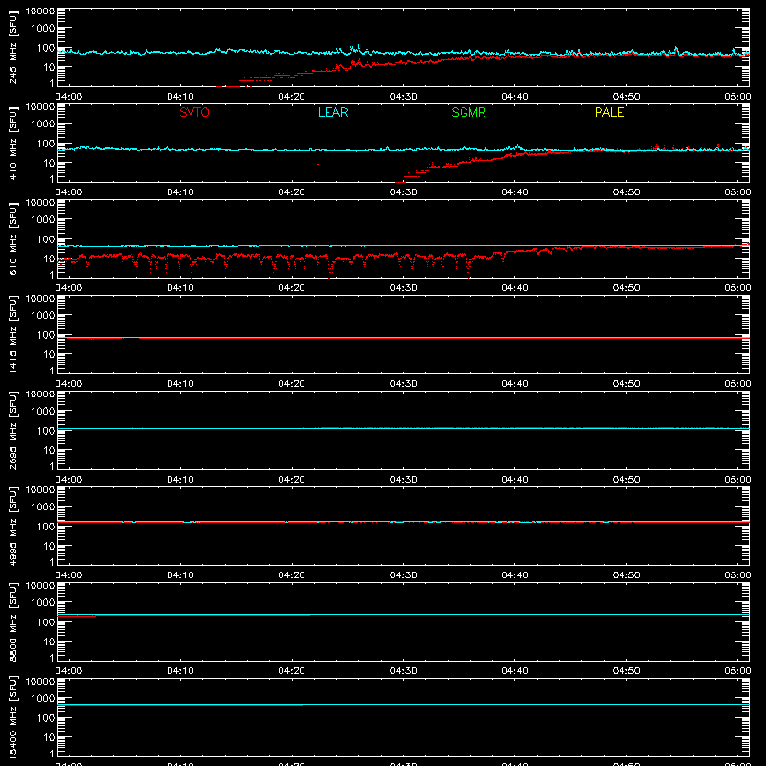Select the 2695 MHz [SFU] axis title
Screen dimensions: 766x766
(x=12, y=430)
